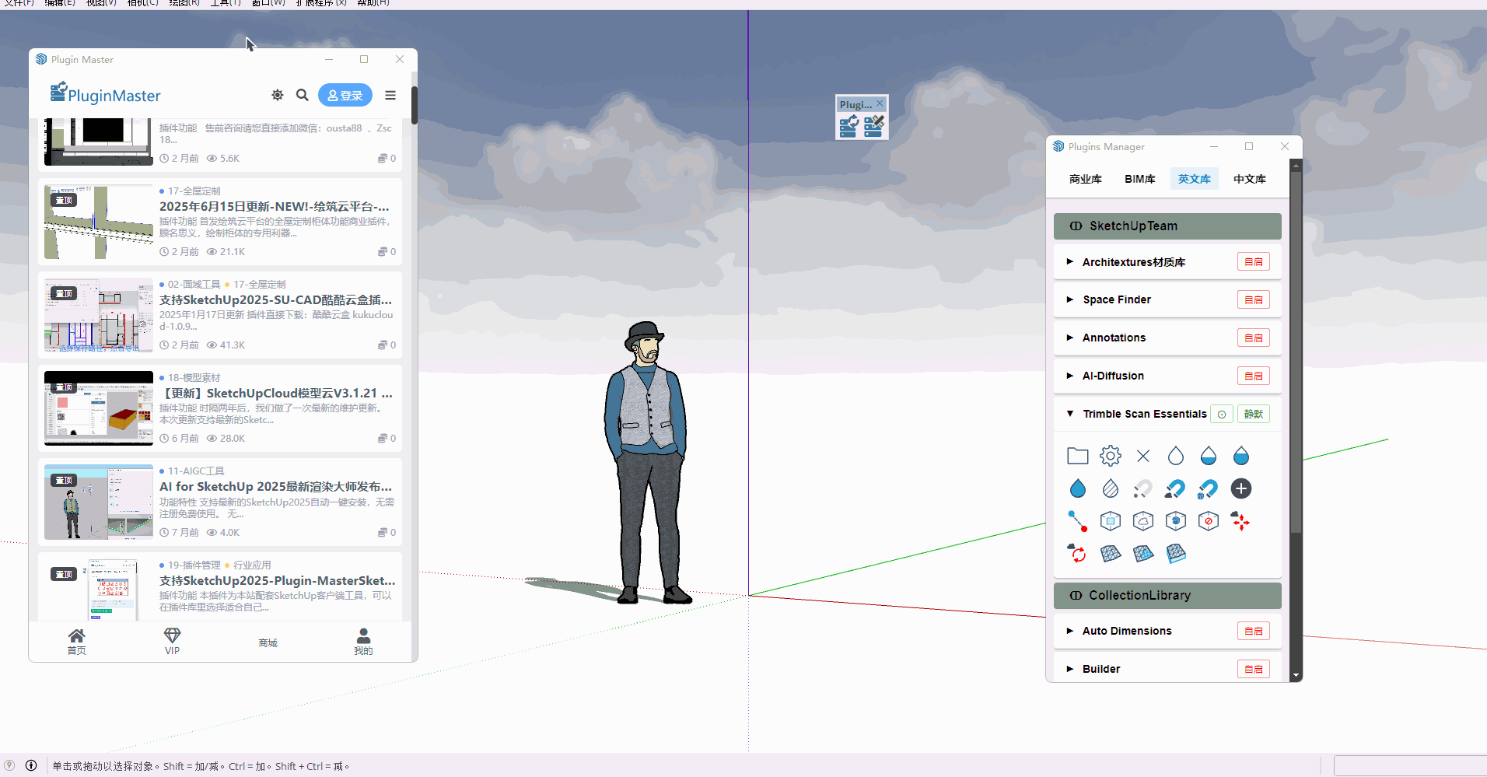Switch to the BIM库 tab

point(1139,179)
